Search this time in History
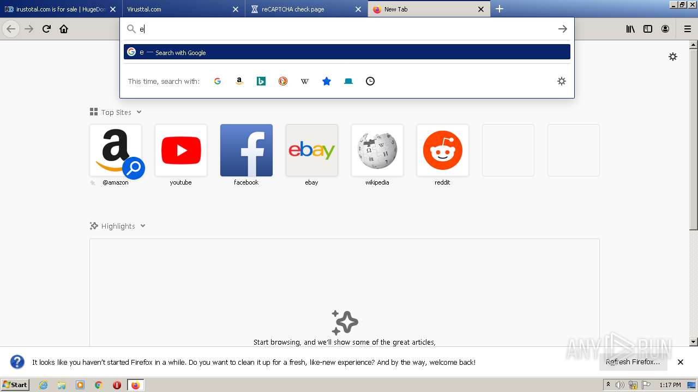The image size is (698, 392). [370, 81]
